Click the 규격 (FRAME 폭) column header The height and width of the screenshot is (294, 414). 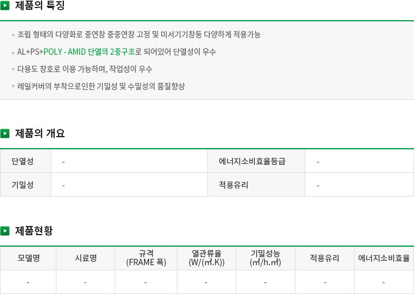pyautogui.click(x=146, y=258)
